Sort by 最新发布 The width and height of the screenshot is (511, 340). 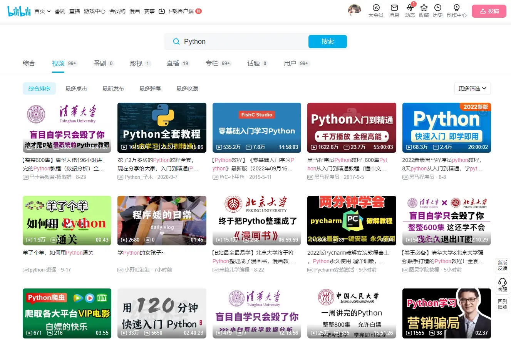click(x=113, y=88)
